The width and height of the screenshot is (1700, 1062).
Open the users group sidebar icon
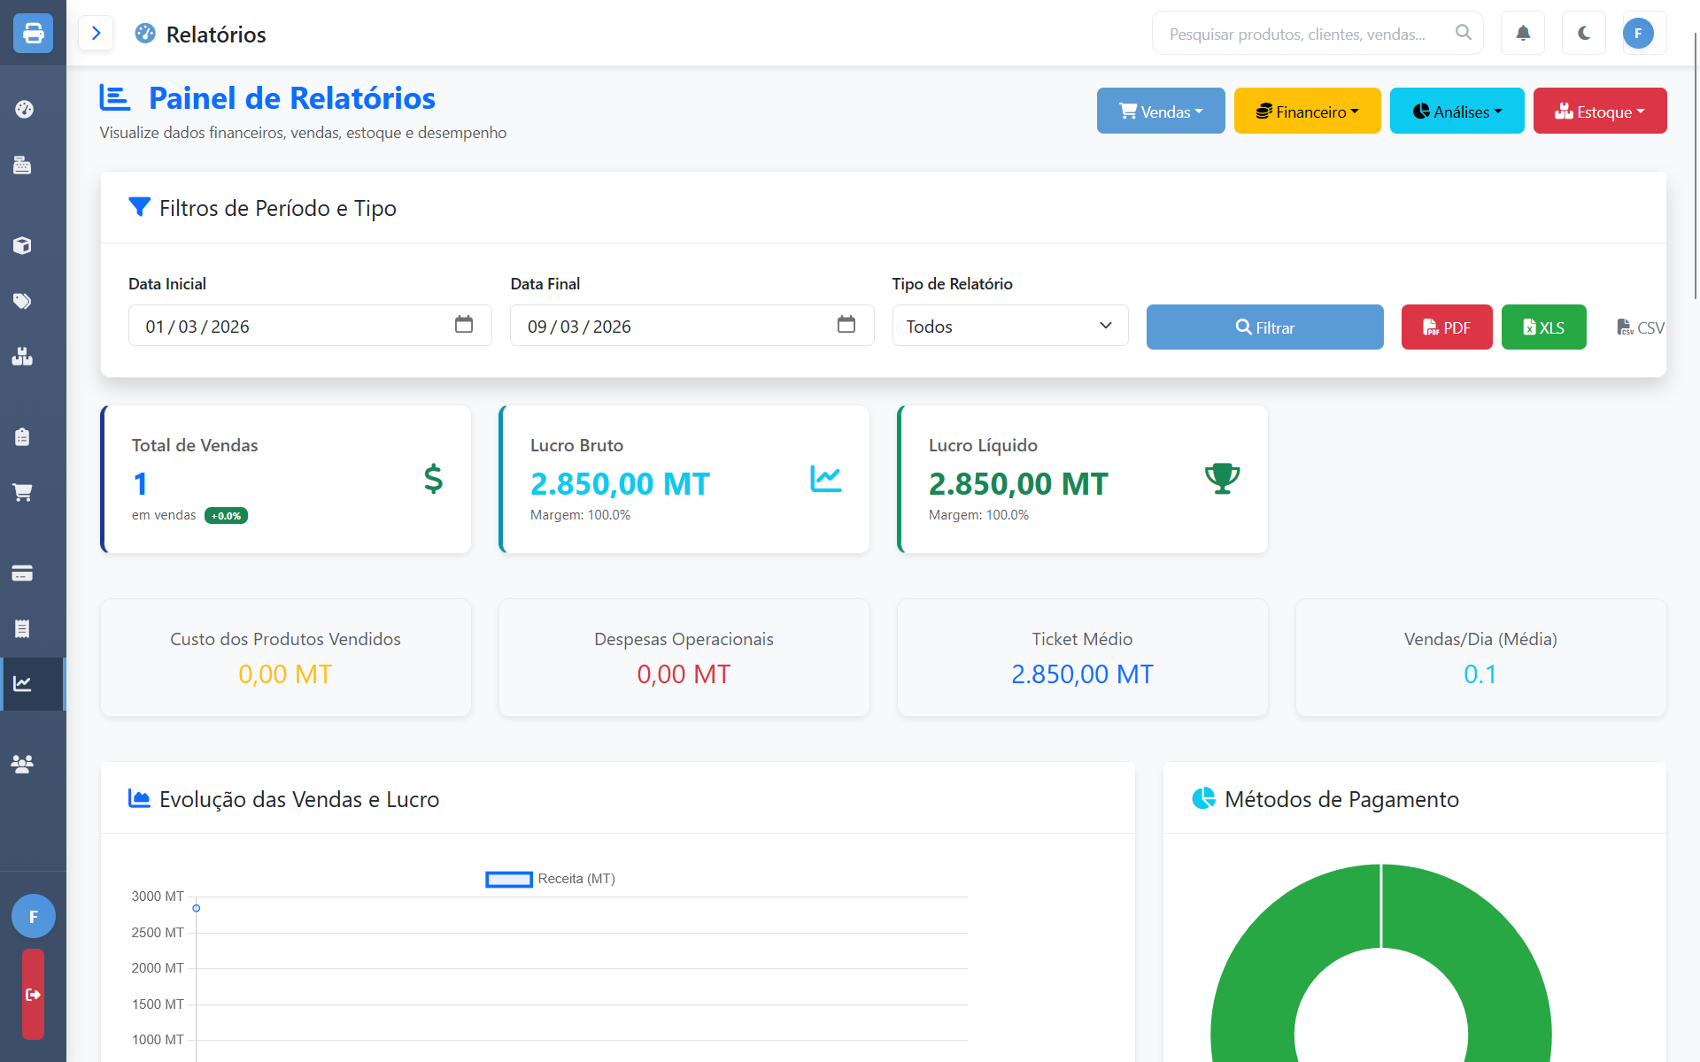pos(23,763)
